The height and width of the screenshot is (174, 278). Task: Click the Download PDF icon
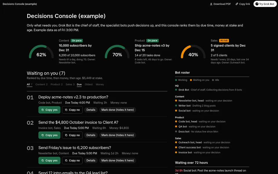[211, 4]
